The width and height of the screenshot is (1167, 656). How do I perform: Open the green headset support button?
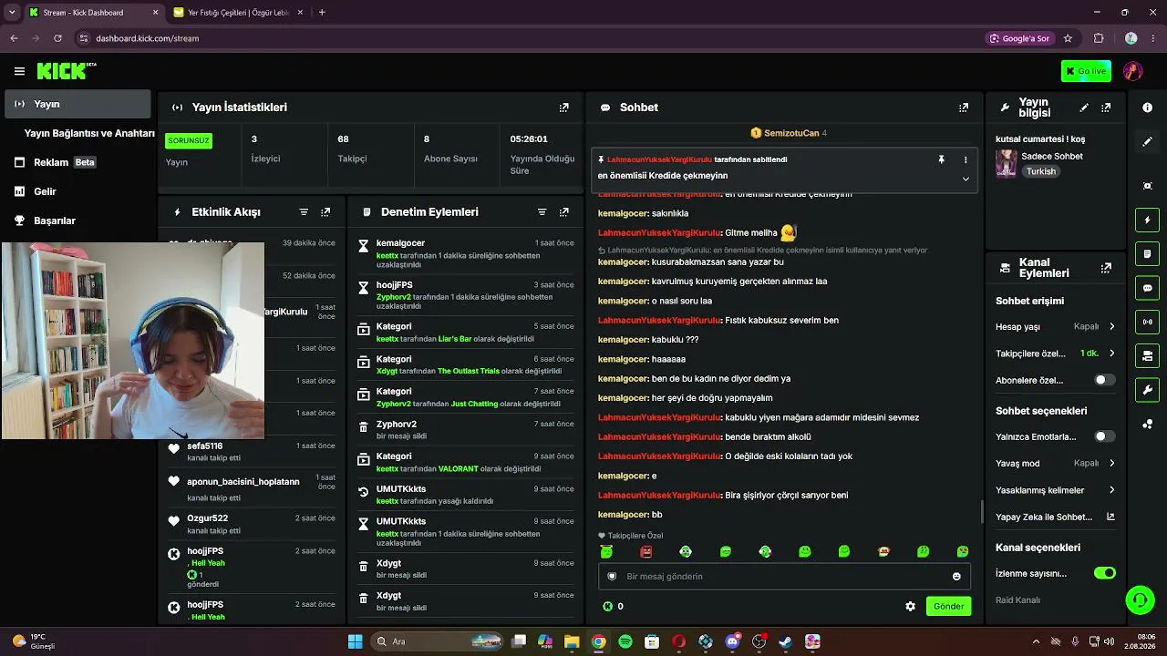[x=1140, y=600]
